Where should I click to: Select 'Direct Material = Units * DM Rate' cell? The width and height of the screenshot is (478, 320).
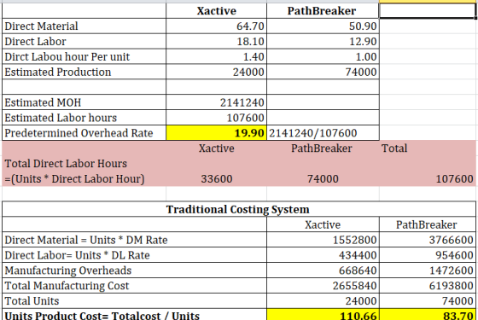pyautogui.click(x=135, y=240)
